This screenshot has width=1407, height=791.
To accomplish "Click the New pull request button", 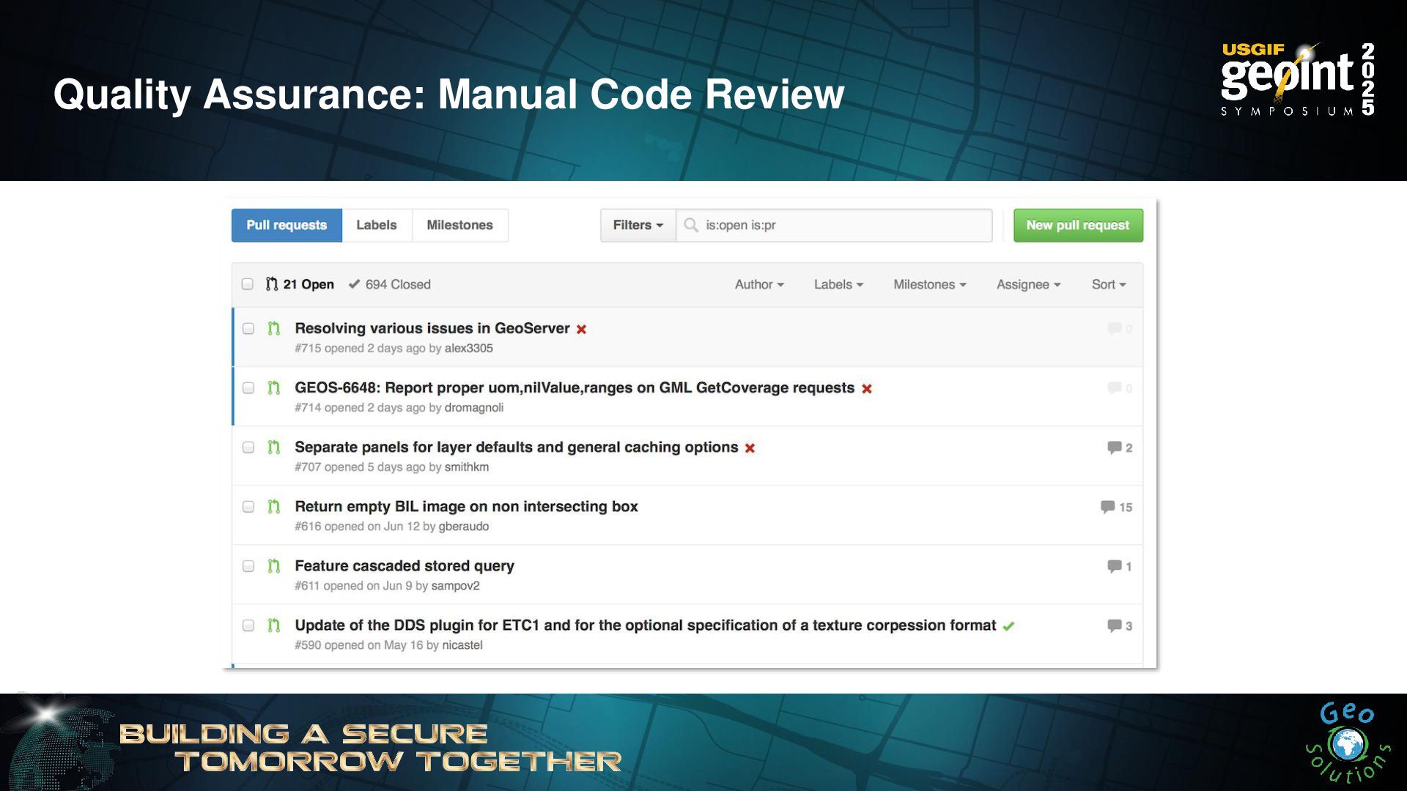I will click(x=1077, y=225).
